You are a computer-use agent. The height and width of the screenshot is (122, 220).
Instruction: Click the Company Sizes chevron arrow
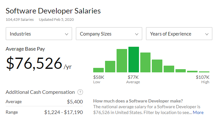pyautogui.click(x=137, y=34)
